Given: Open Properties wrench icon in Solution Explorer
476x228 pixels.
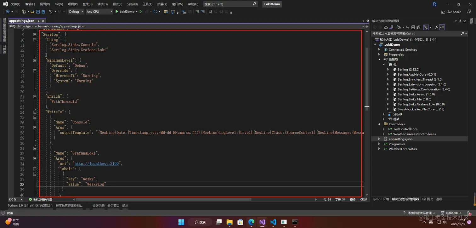Looking at the screenshot, I should click(x=436, y=27).
